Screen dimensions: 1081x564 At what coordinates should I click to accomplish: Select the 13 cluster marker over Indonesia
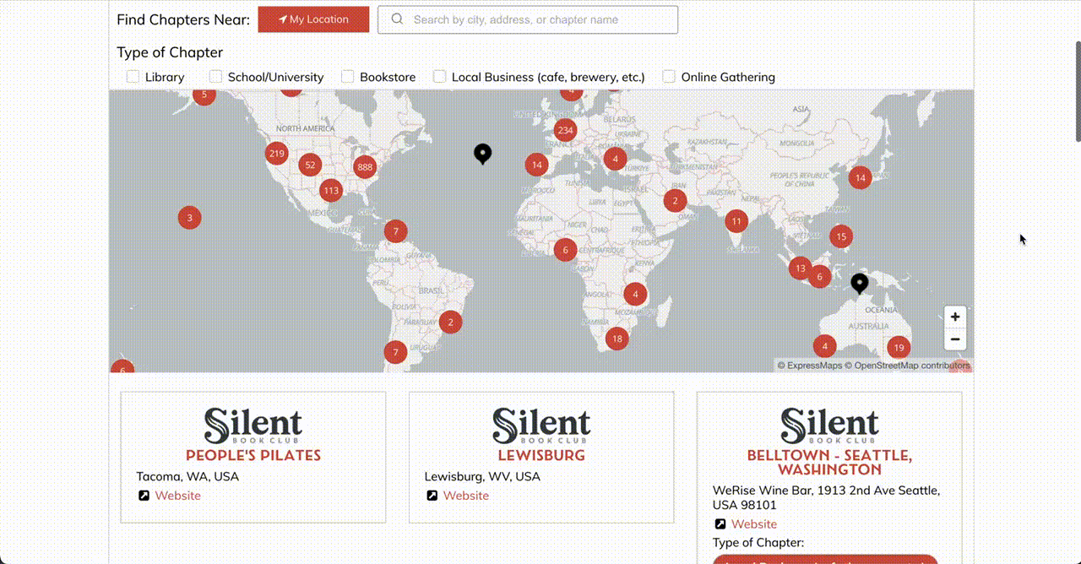tap(800, 268)
